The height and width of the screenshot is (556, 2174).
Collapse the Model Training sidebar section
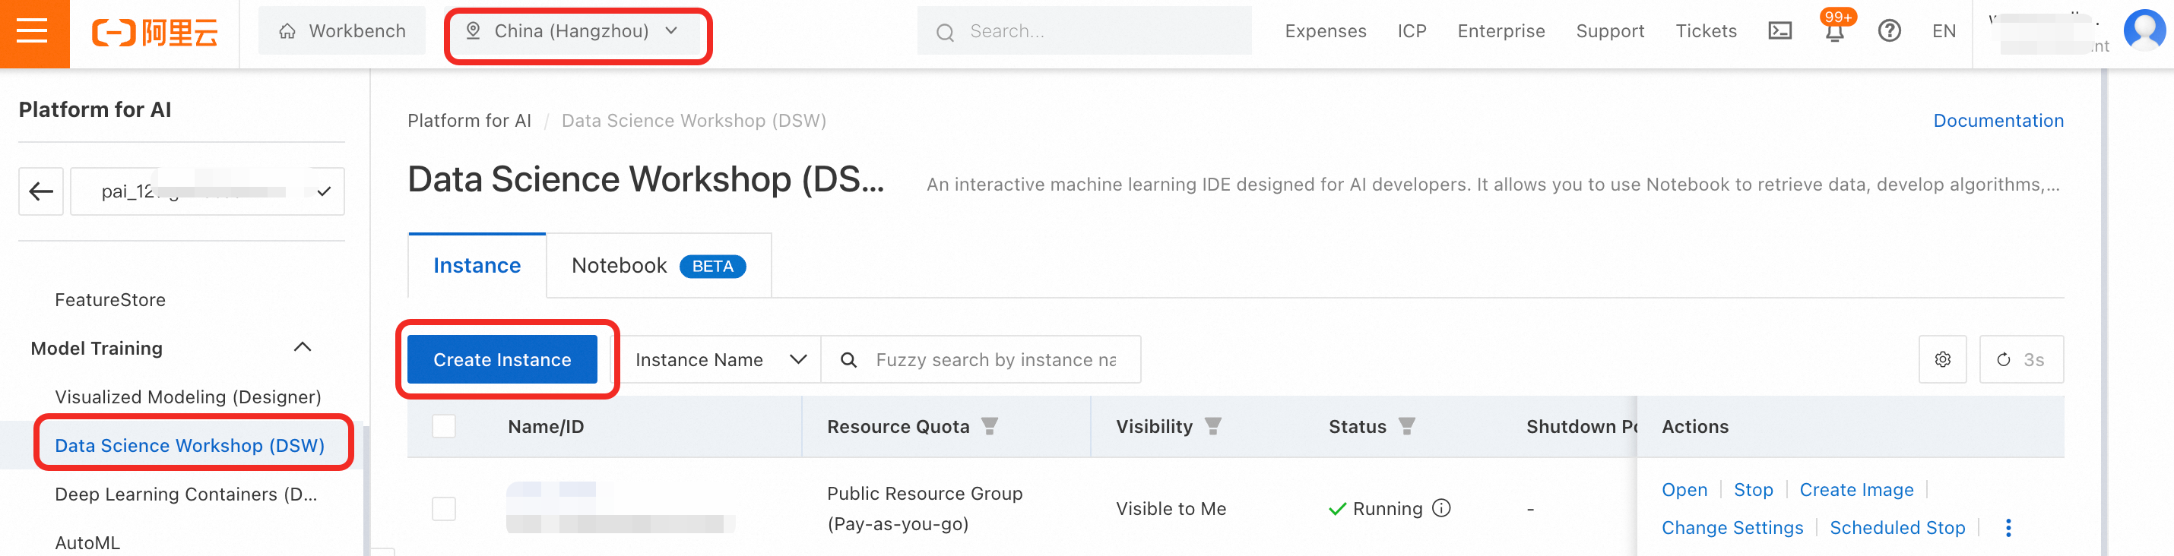coord(302,348)
